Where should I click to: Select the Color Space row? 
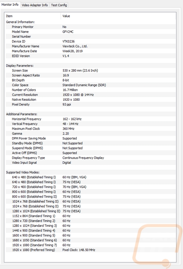pyautogui.click(x=91, y=85)
